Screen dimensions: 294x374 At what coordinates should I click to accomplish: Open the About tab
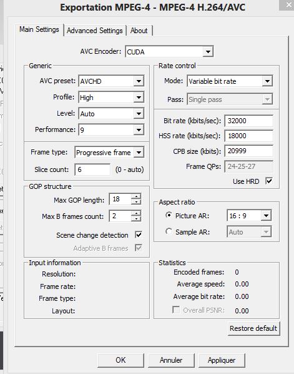(139, 31)
